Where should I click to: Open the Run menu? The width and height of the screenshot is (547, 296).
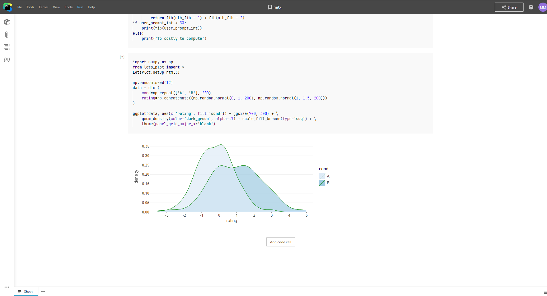pos(80,7)
